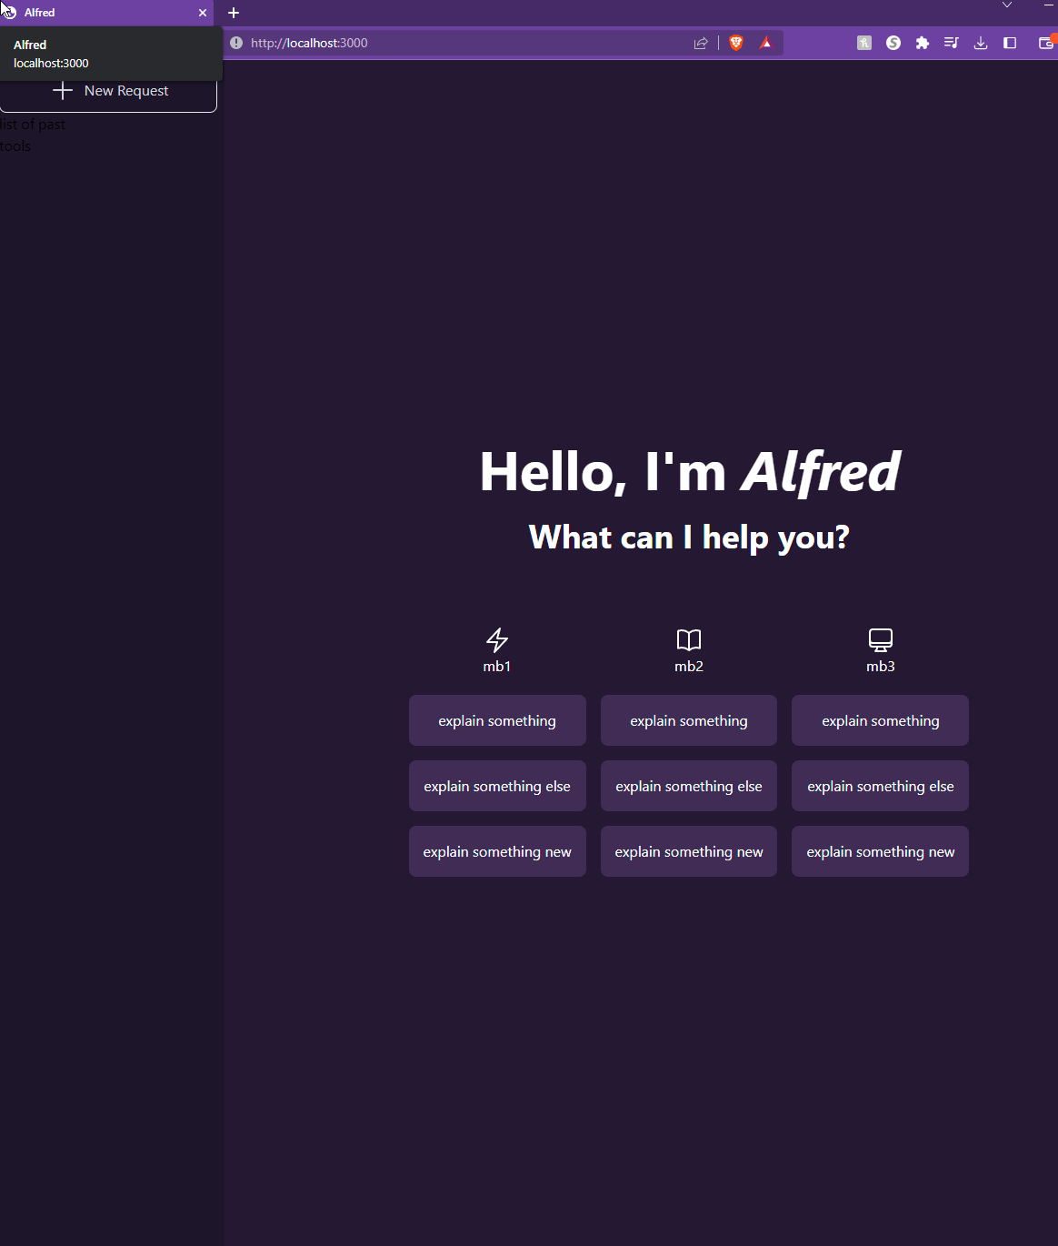This screenshot has height=1246, width=1058.
Task: Open the downloads icon in the toolbar
Action: pyautogui.click(x=981, y=43)
